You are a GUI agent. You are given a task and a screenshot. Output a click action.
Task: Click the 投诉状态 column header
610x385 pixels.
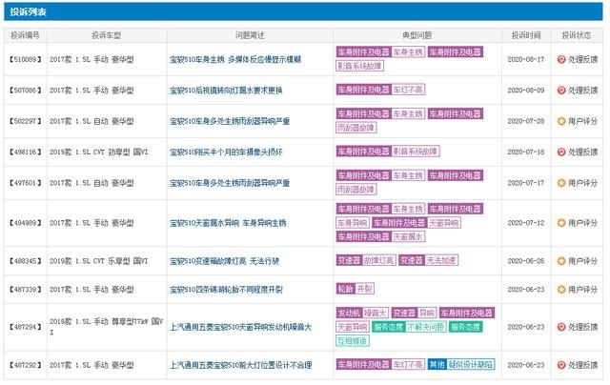(x=577, y=35)
